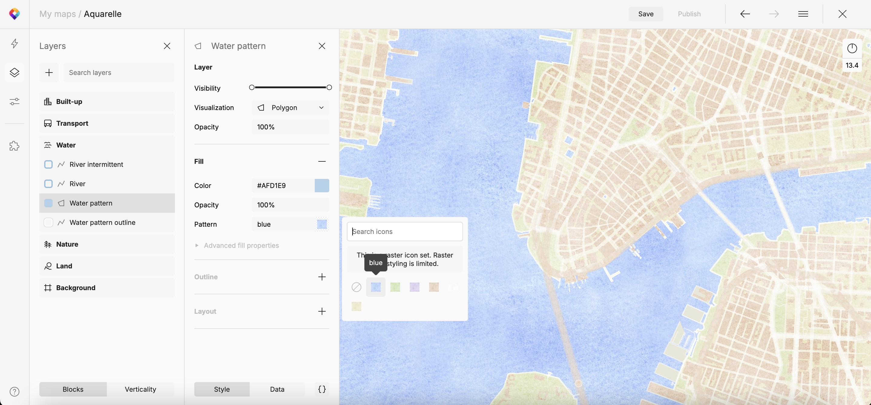Click the help question mark icon
The height and width of the screenshot is (405, 871).
14,391
